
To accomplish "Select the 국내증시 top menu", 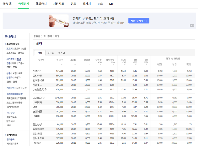I will pyautogui.click(x=24, y=4).
